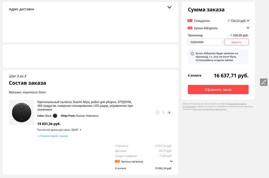Click the red Спецкупон coupon icon
The width and height of the screenshot is (269, 178).
coord(190,21)
